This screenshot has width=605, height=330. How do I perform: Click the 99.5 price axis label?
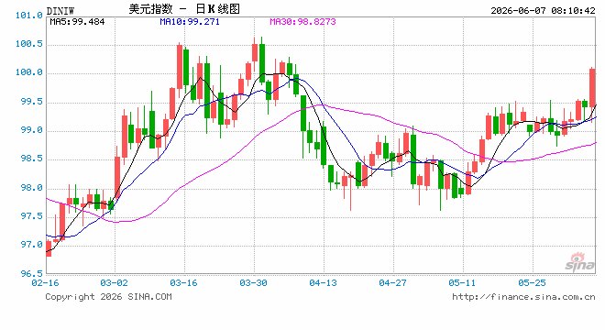[31, 102]
